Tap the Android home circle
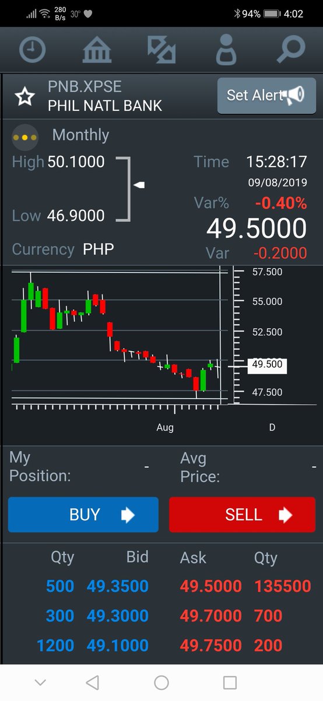Screen dimensions: 323x701 click(161, 682)
